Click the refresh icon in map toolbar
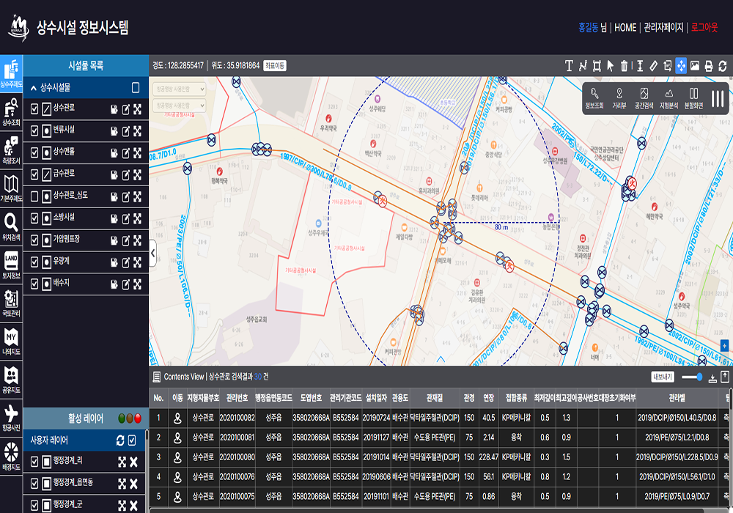 click(723, 66)
